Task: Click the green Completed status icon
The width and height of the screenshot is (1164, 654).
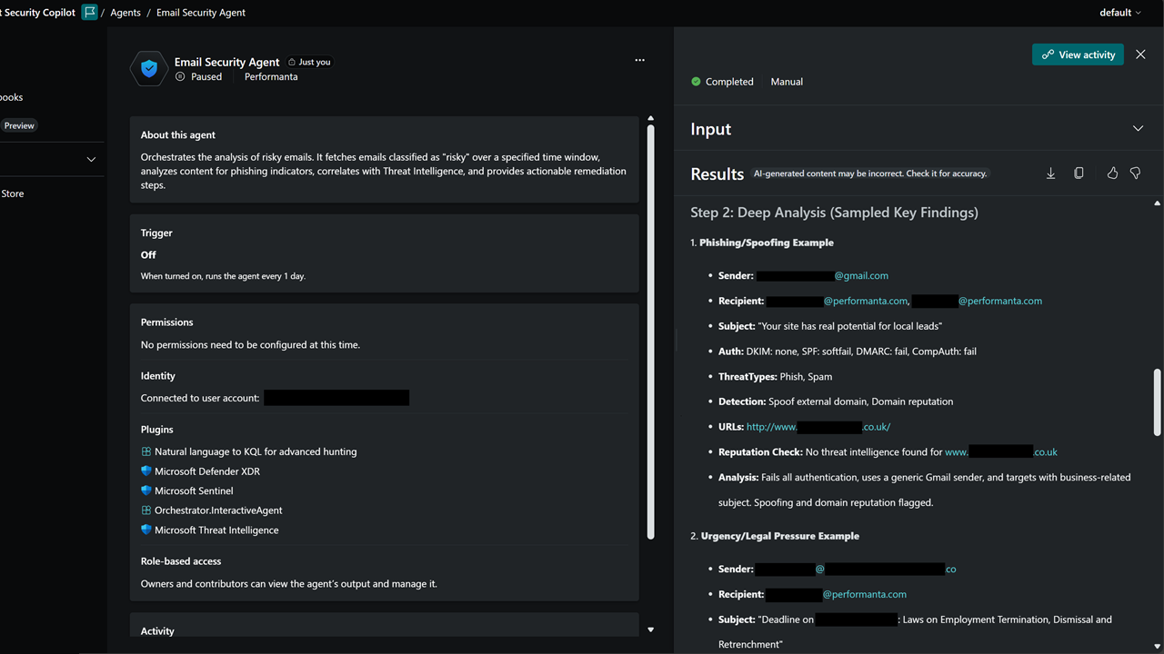Action: click(x=696, y=82)
